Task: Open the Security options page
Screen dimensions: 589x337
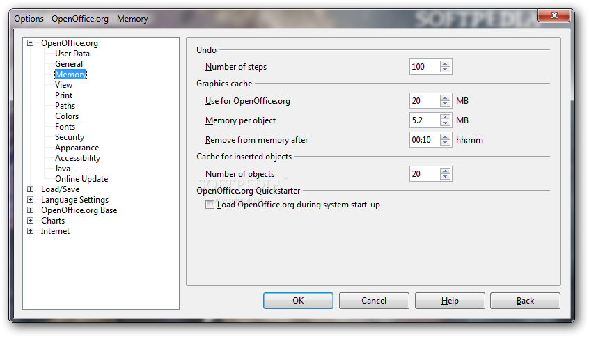Action: point(70,137)
